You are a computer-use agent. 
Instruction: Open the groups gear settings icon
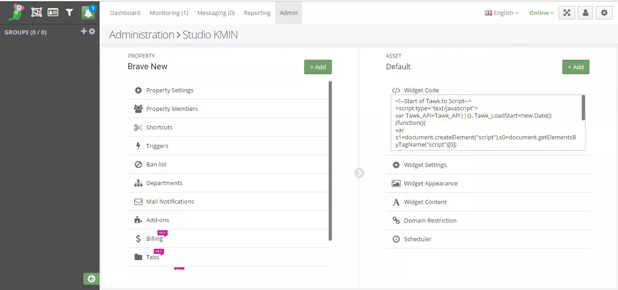(92, 31)
